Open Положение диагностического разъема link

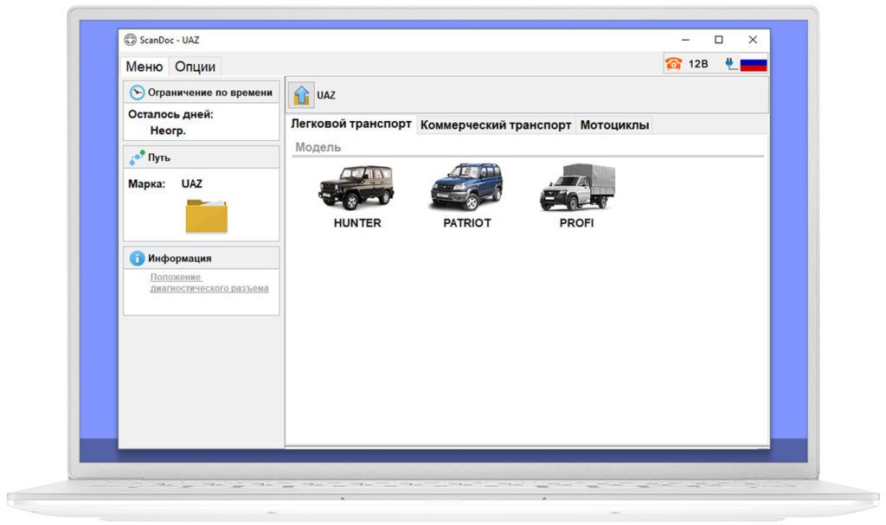[x=209, y=283]
